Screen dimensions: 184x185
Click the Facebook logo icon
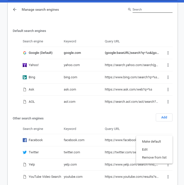(24, 140)
